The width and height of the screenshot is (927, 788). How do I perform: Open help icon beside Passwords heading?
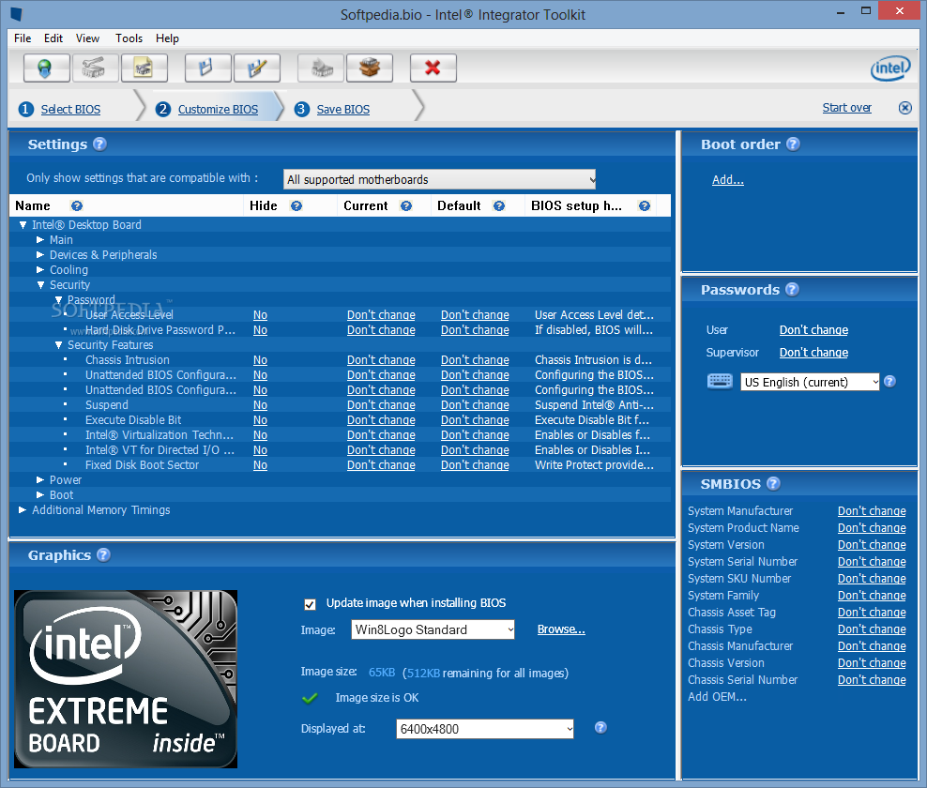(x=792, y=289)
